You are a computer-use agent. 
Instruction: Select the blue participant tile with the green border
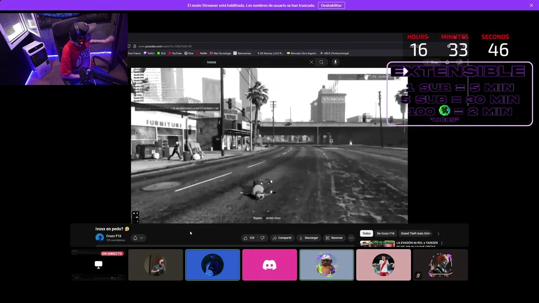coord(213,265)
